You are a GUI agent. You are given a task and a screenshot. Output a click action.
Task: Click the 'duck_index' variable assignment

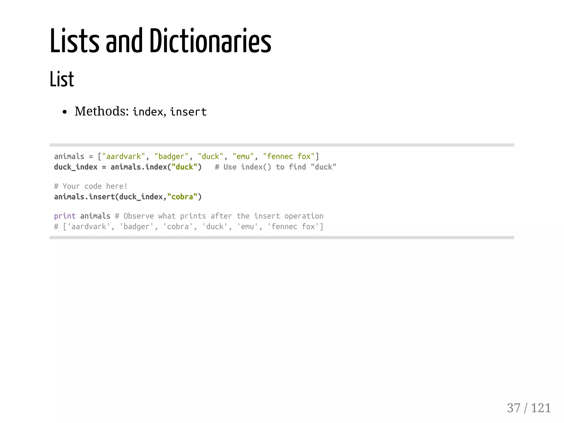click(x=76, y=167)
